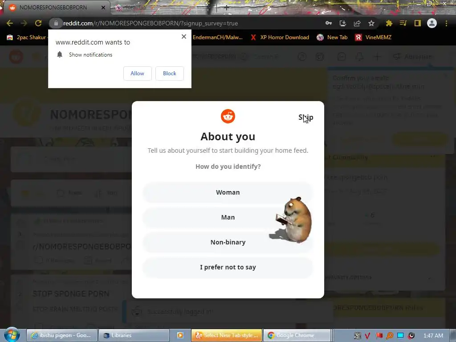
Task: Open the extensions puzzle icon
Action: pyautogui.click(x=389, y=23)
